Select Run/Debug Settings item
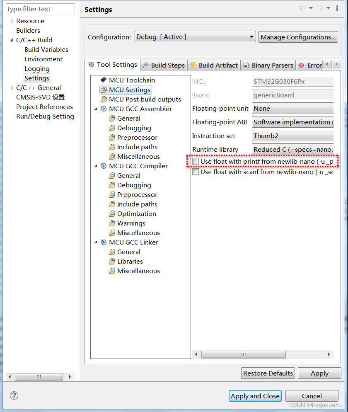Screen dimensions: 348x412 tap(45, 116)
